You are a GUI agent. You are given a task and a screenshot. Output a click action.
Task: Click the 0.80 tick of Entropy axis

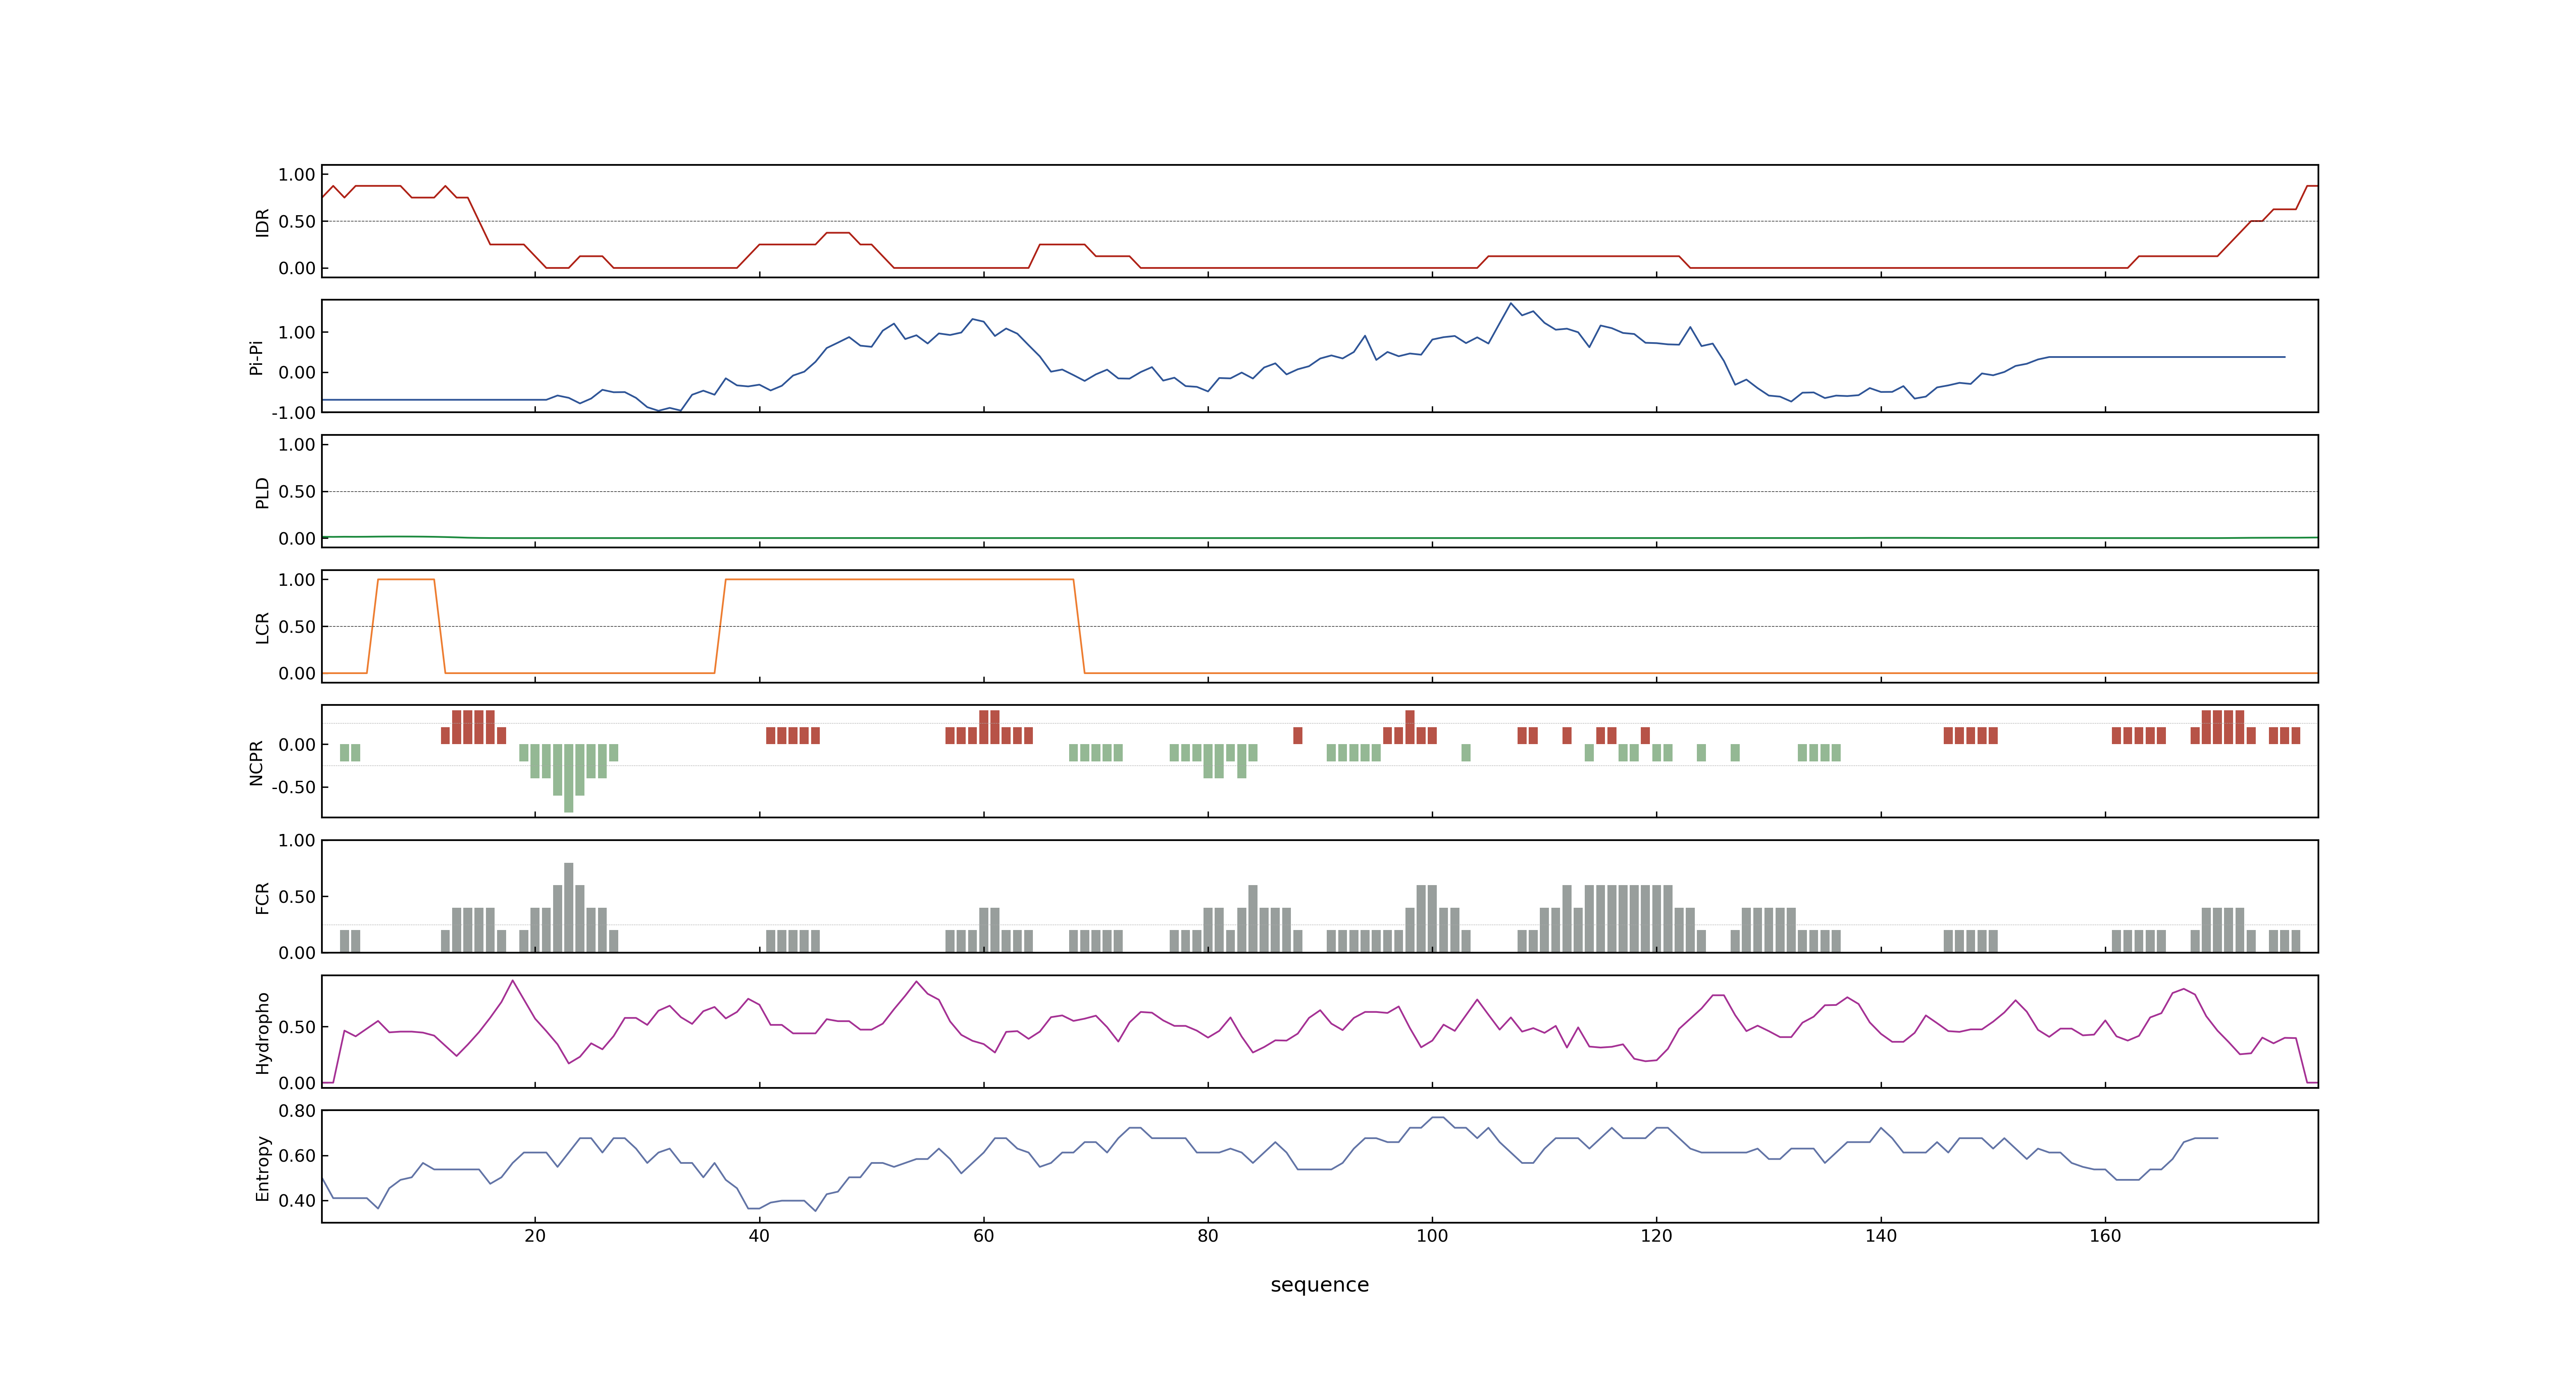pos(297,1111)
